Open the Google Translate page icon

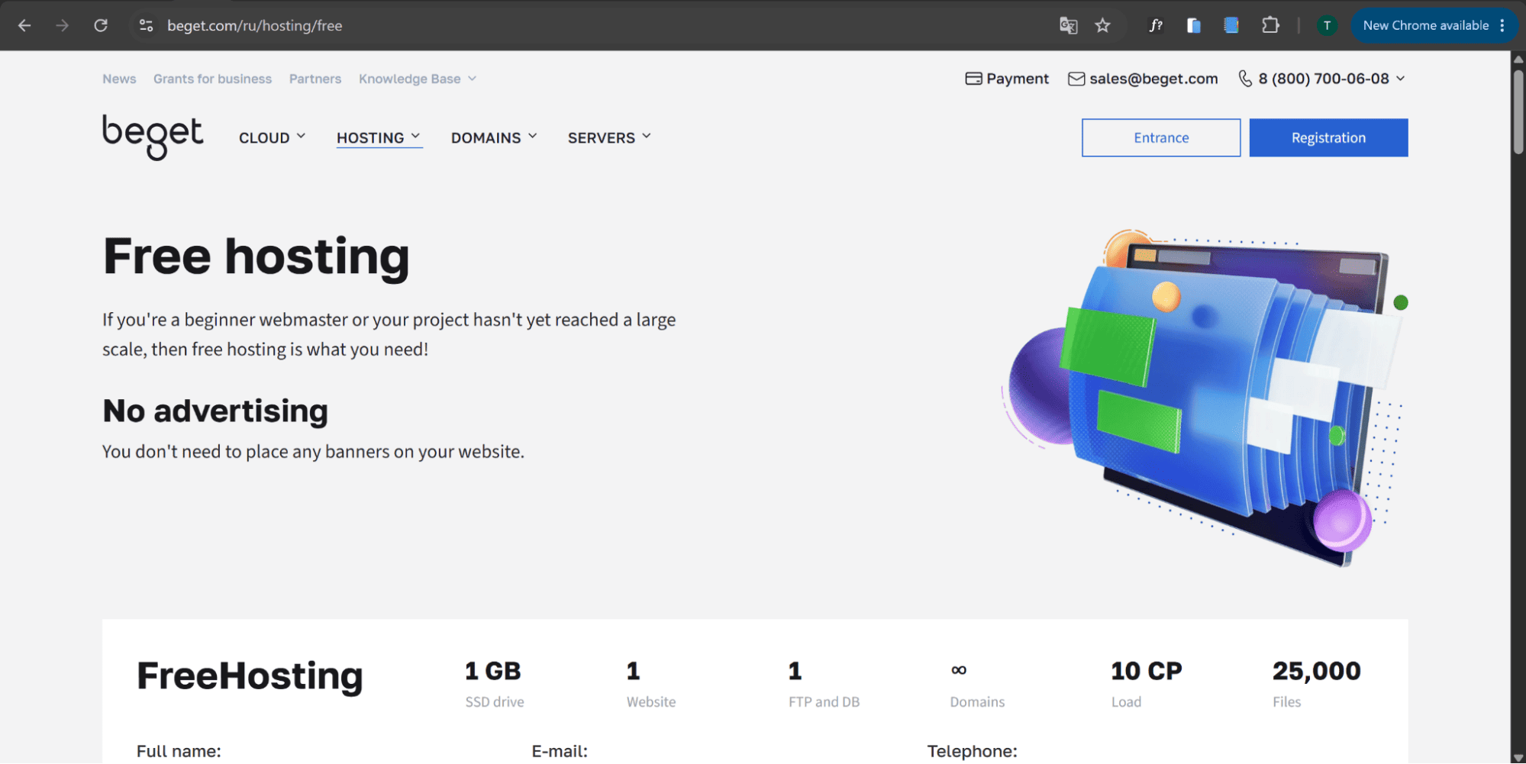point(1068,25)
